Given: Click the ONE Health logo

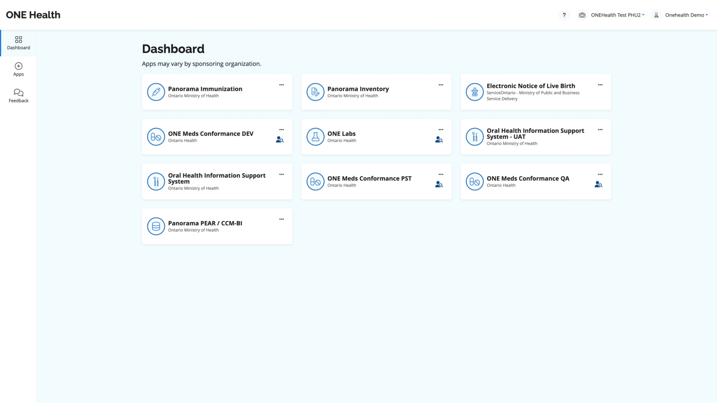Looking at the screenshot, I should pos(33,15).
